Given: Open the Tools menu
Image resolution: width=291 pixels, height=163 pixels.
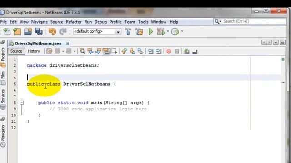Looking at the screenshot, I should (143, 22).
